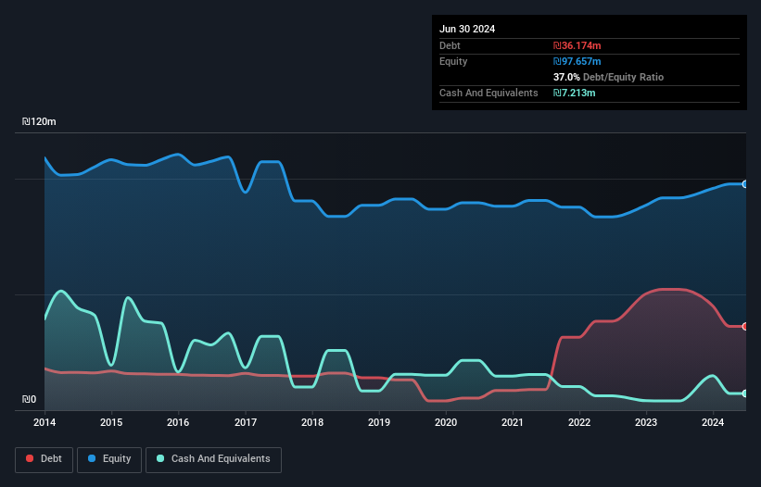Click the blue Equity legend dot
The width and height of the screenshot is (761, 487).
[92, 458]
